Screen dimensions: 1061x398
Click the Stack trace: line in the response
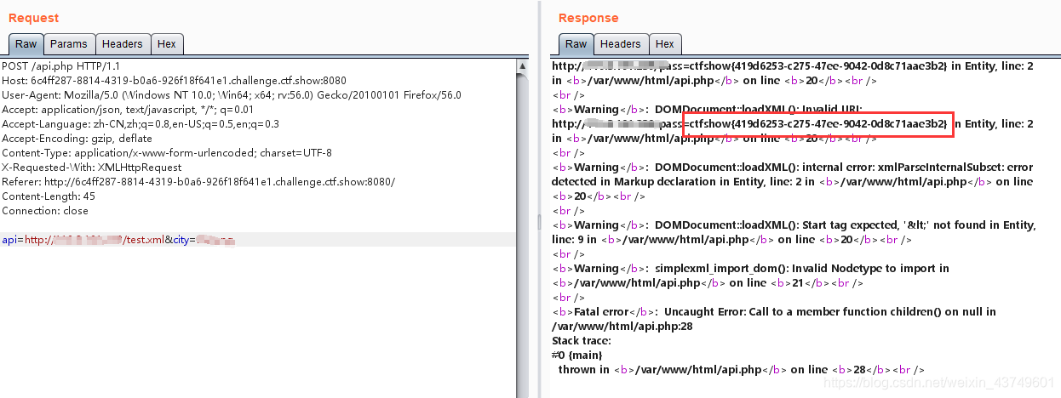[581, 341]
